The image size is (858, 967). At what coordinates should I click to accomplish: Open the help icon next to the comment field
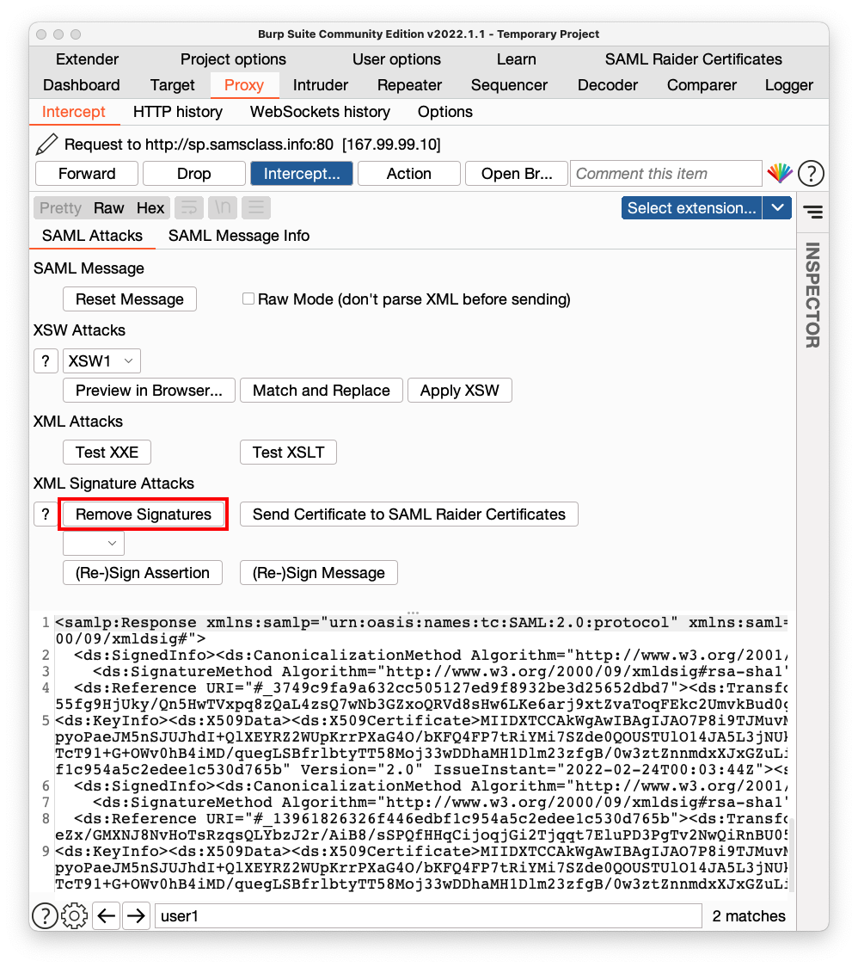[x=812, y=173]
